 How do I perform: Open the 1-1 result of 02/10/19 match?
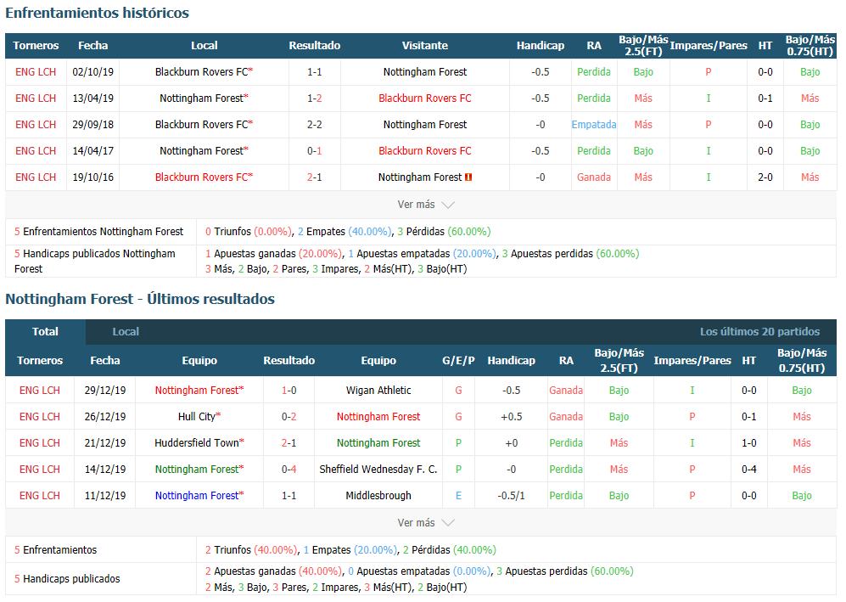click(315, 72)
